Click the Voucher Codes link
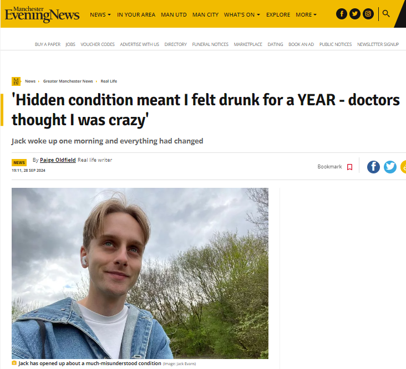Image resolution: width=406 pixels, height=369 pixels. pos(98,44)
